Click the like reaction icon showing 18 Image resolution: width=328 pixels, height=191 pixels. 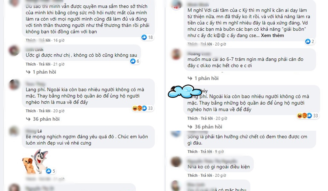coord(144,37)
